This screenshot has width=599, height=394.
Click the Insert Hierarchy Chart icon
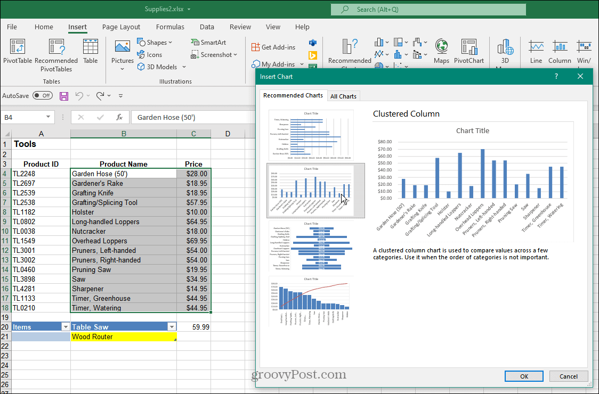pos(398,42)
